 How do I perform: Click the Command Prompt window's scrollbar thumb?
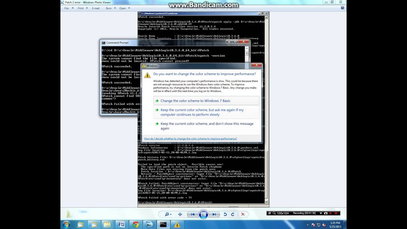click(246, 53)
